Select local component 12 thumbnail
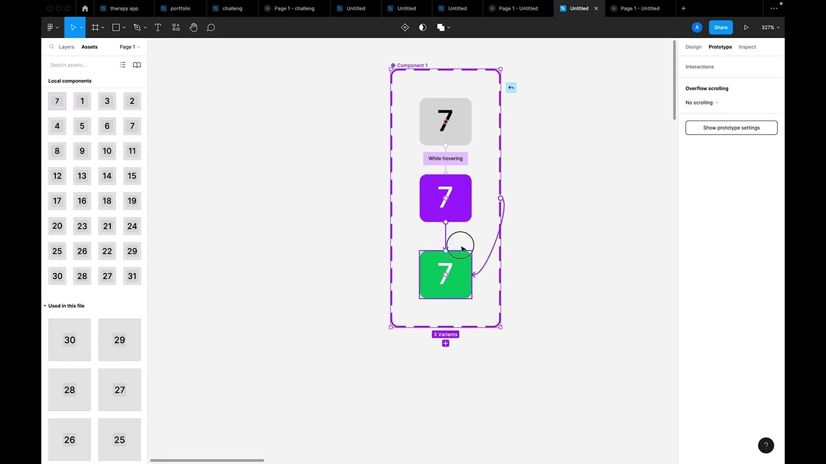This screenshot has height=464, width=826. tap(57, 176)
